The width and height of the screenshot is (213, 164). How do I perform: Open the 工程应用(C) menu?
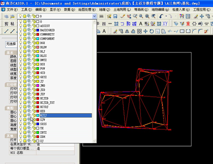pos(202,10)
